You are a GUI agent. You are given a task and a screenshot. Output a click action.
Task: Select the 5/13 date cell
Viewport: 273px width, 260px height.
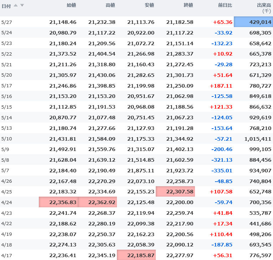click(7, 128)
